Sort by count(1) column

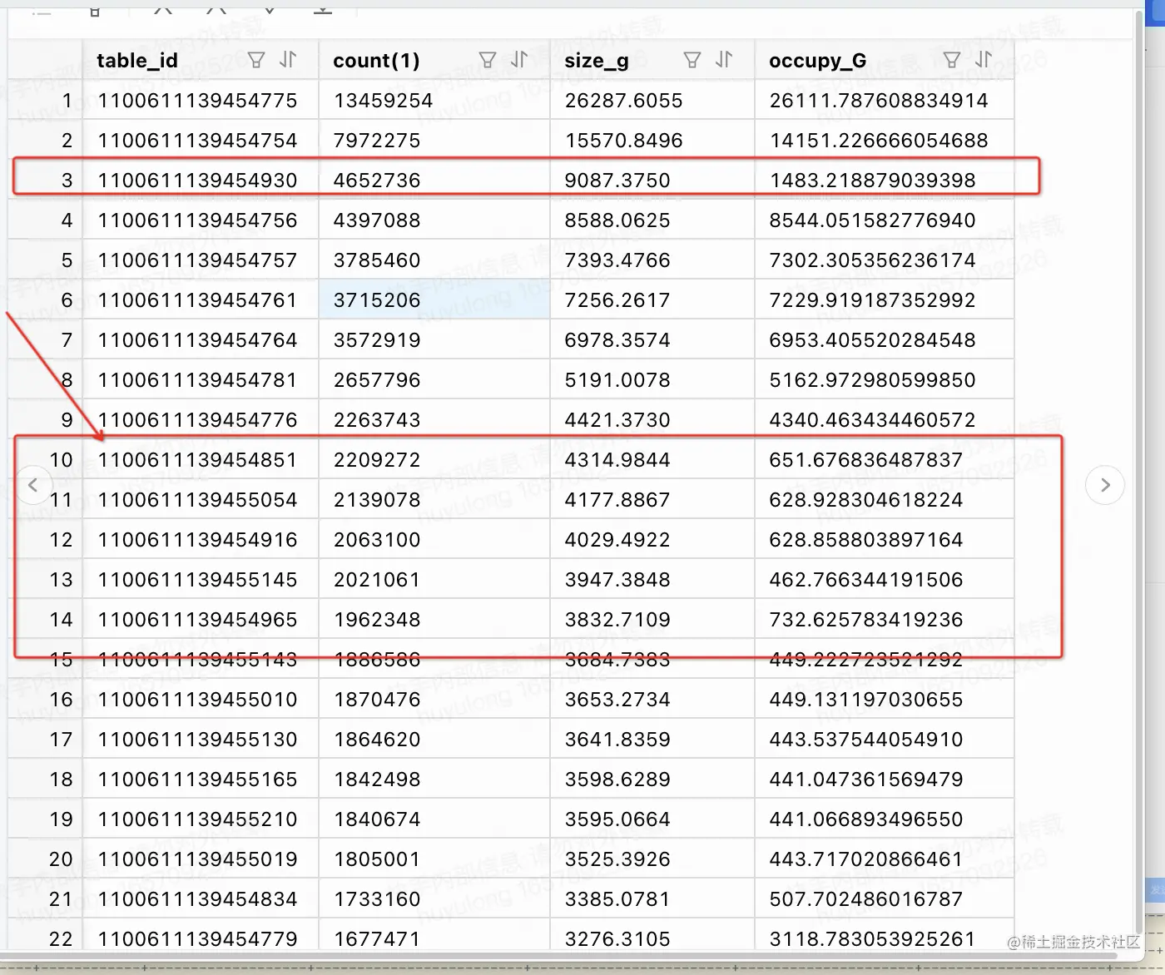point(519,60)
